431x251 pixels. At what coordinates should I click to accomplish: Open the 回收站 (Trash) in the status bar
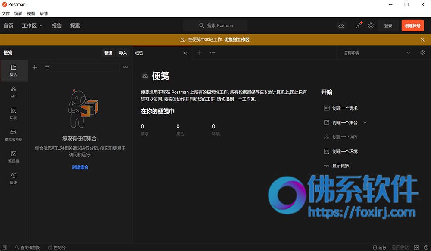coord(400,248)
